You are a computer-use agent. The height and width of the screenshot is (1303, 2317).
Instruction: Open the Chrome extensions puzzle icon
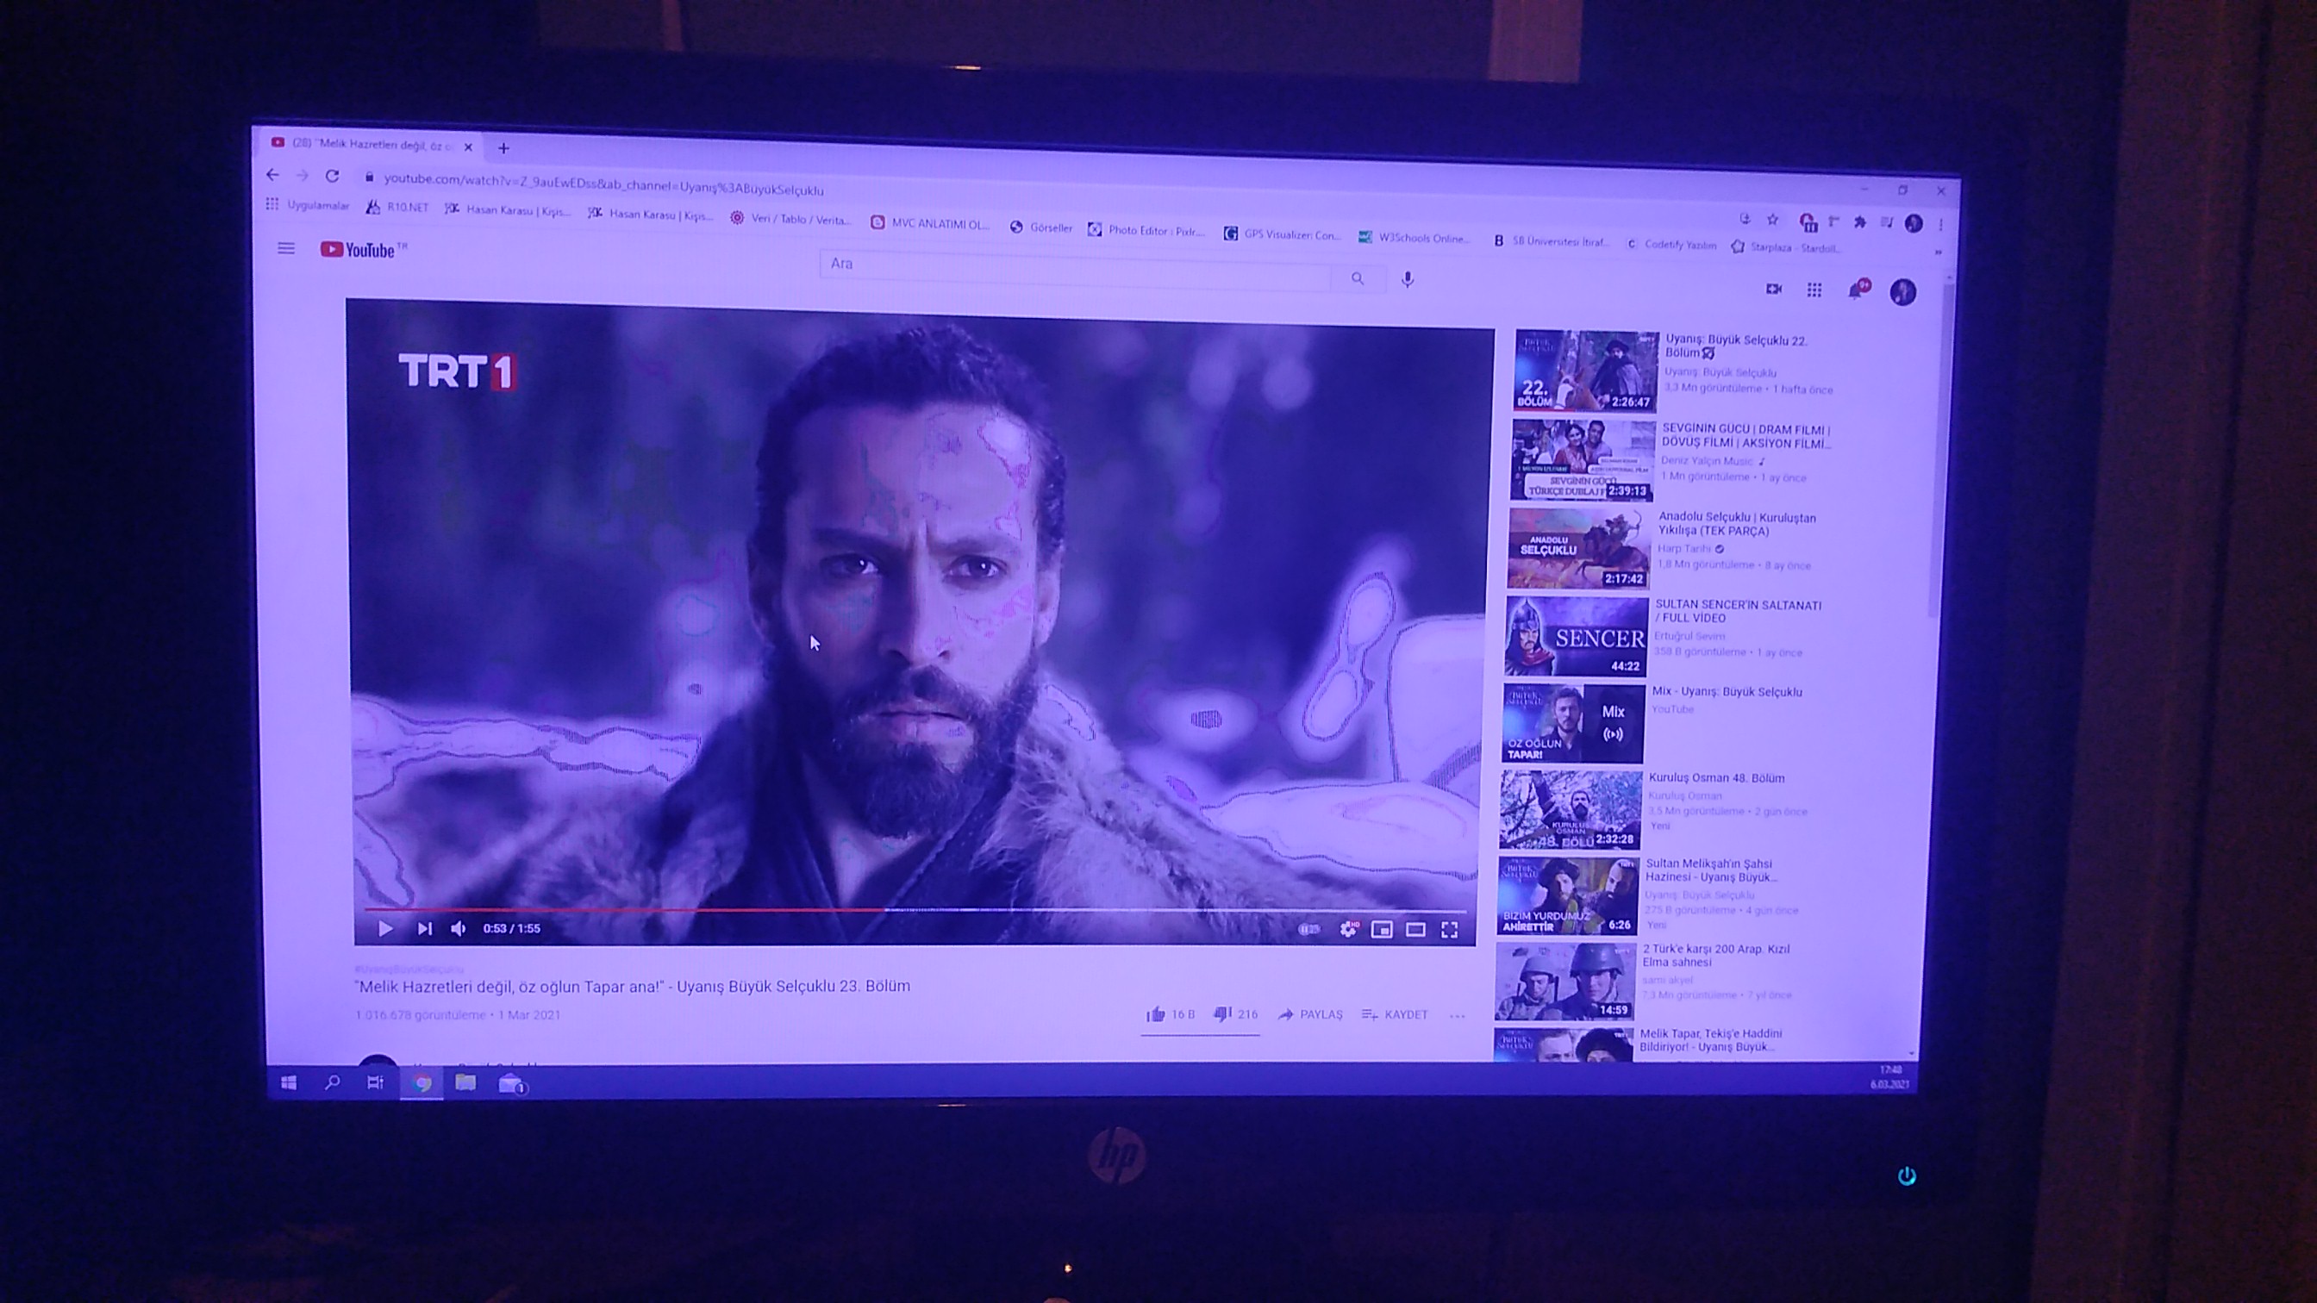1860,222
